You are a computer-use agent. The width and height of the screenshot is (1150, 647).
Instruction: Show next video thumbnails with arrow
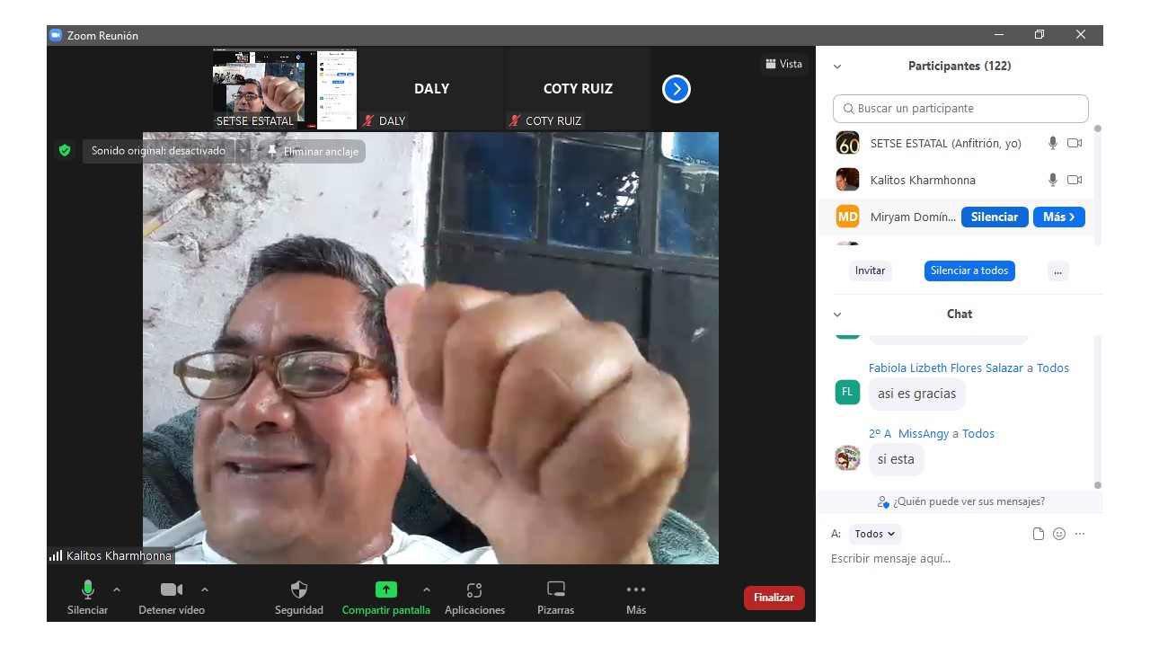tap(677, 89)
